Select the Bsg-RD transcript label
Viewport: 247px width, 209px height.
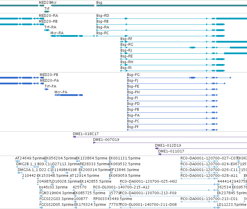click(103, 16)
